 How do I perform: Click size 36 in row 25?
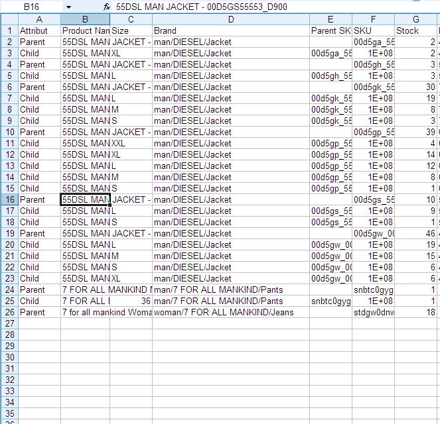(x=131, y=301)
